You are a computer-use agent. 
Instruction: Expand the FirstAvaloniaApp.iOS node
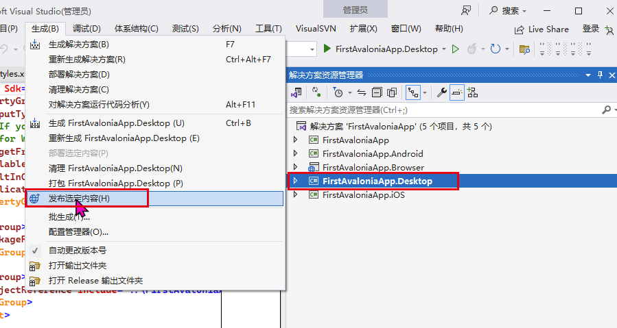[x=296, y=194]
